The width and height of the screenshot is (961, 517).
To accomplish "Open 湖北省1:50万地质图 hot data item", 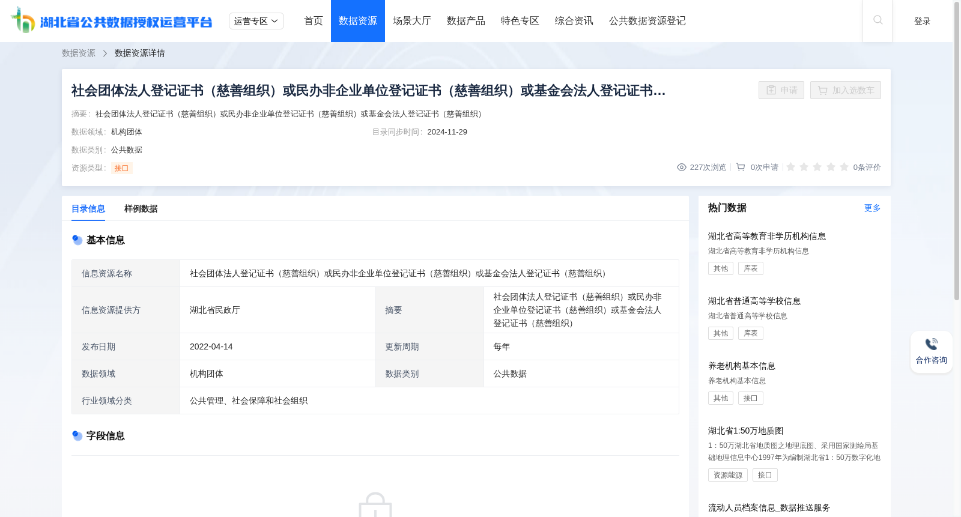I will click(746, 431).
